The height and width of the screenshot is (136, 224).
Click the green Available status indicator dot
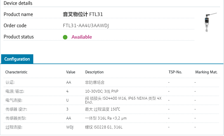(65, 37)
